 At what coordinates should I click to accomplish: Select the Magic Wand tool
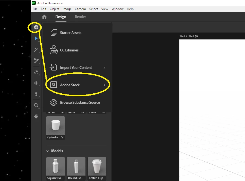[36, 50]
